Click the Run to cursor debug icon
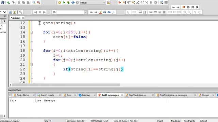The width and height of the screenshot is (218, 122). [x=124, y=2]
